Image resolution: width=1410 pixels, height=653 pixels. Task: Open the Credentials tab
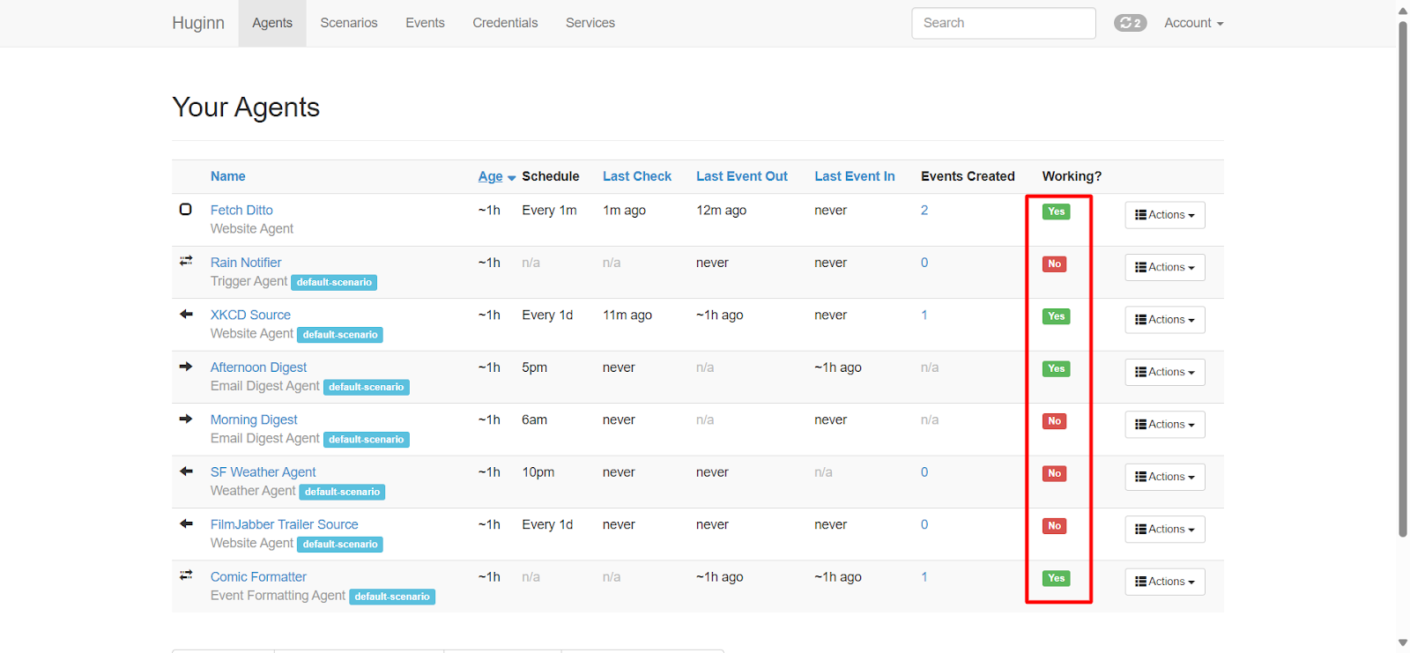[505, 23]
